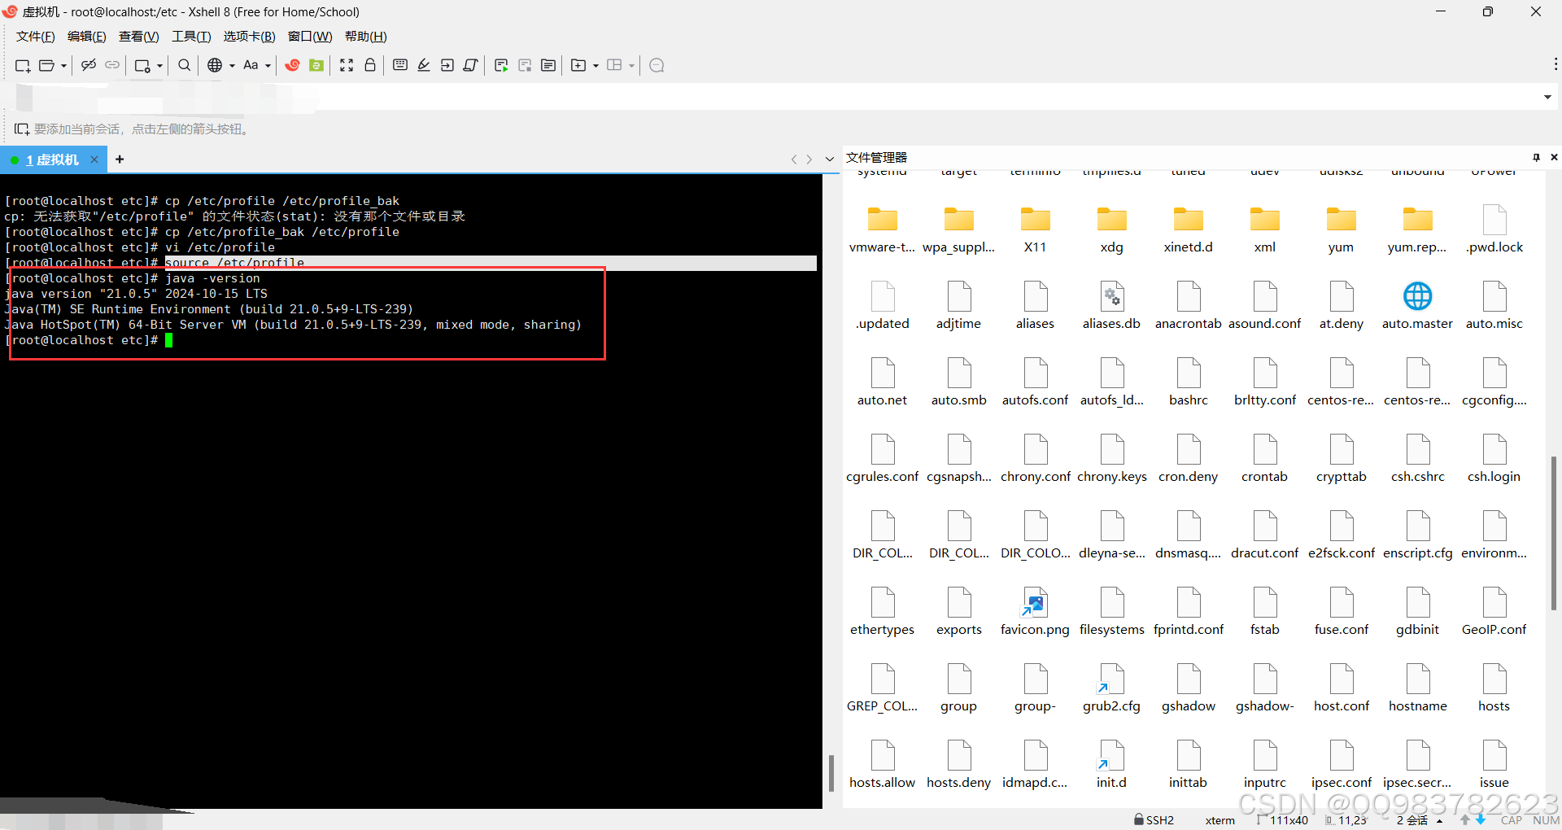Open session properties toolbar icon
The height and width of the screenshot is (830, 1562).
coord(142,65)
